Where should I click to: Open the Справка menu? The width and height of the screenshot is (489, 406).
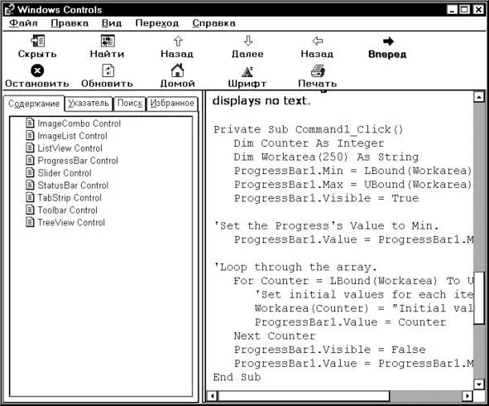click(214, 23)
